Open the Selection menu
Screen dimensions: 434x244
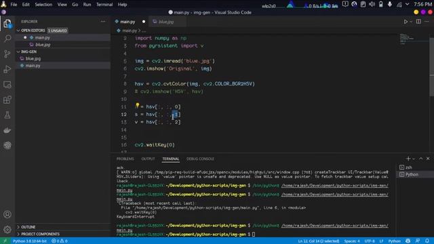(43, 5)
